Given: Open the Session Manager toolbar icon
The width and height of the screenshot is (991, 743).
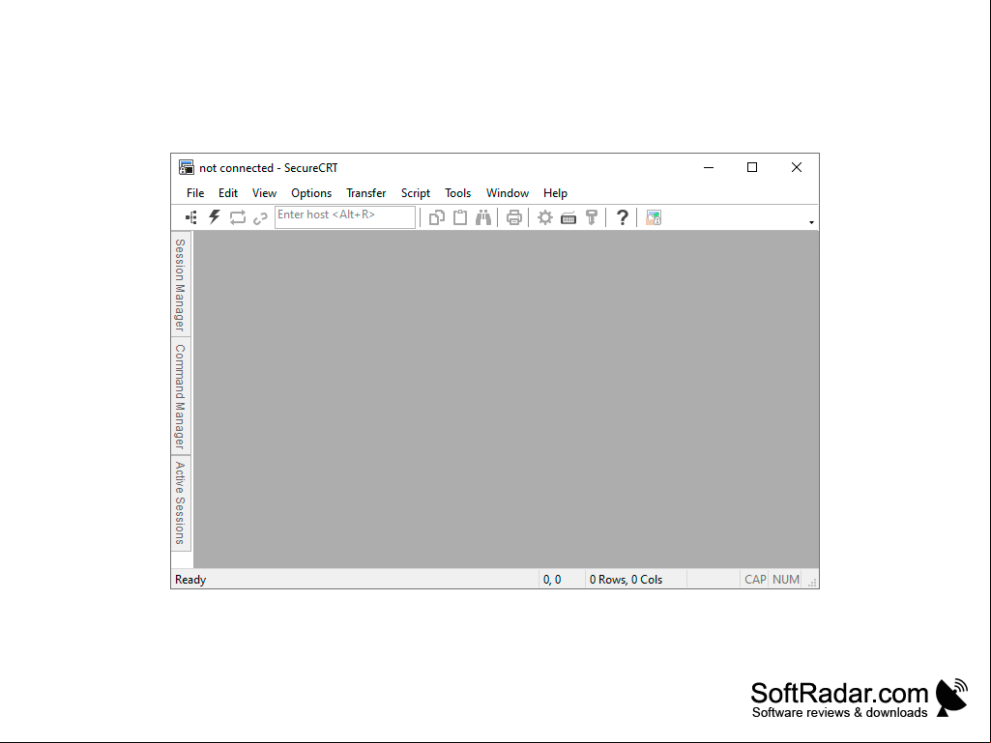Looking at the screenshot, I should tap(190, 217).
